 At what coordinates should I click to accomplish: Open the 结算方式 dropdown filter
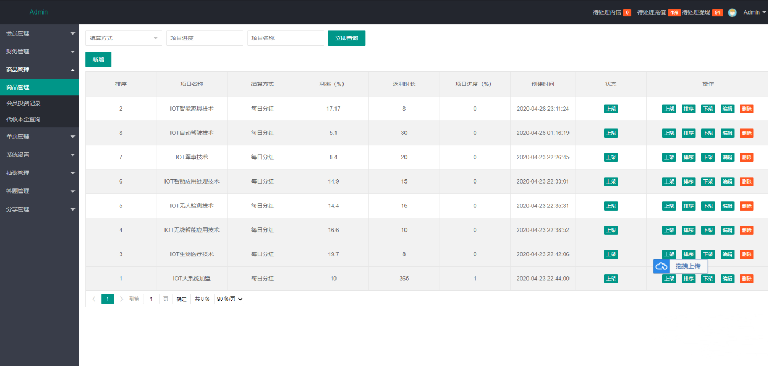click(124, 38)
